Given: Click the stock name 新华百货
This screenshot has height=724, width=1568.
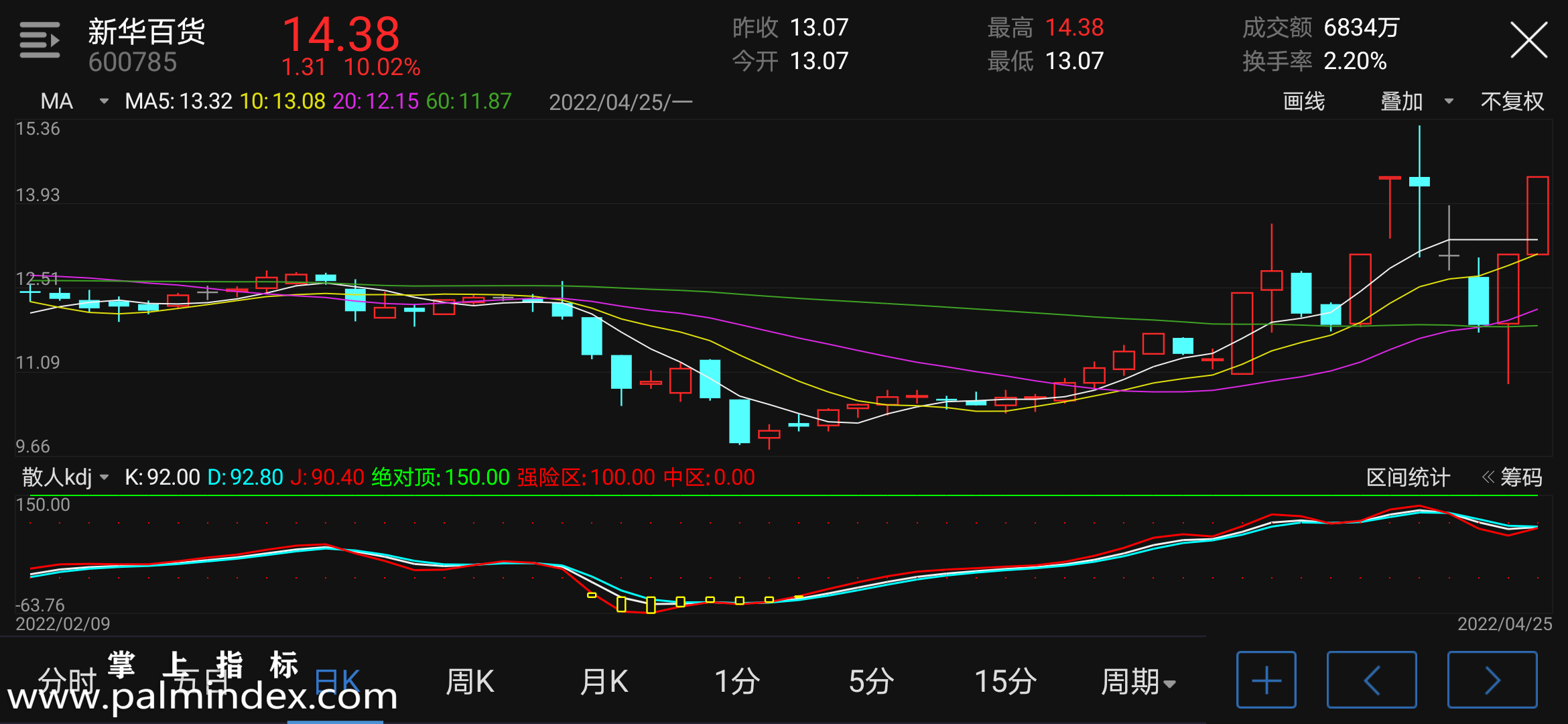Looking at the screenshot, I should [x=146, y=31].
